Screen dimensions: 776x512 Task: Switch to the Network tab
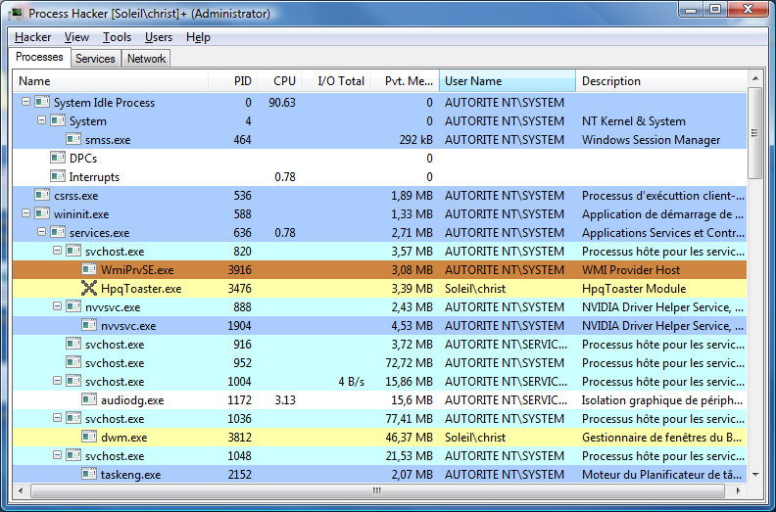pyautogui.click(x=146, y=59)
